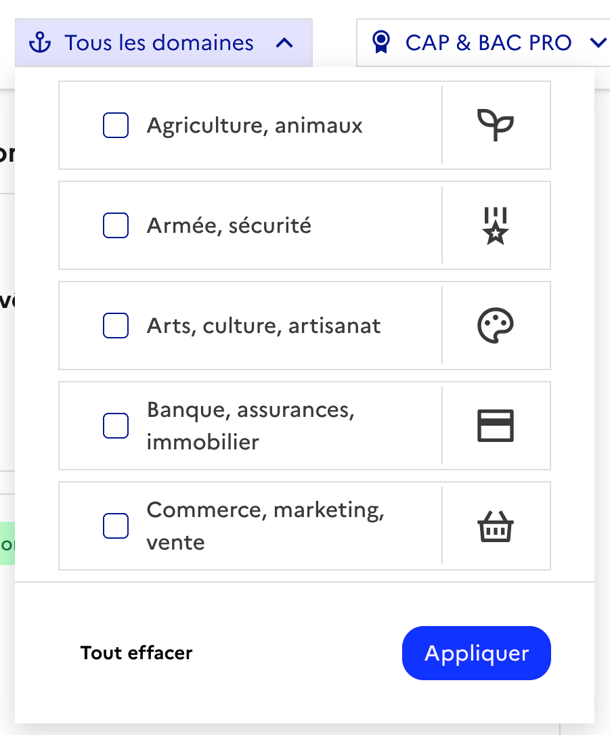Tick the Armée, sécurité checkbox
Screen dimensions: 610x735
[x=116, y=225]
